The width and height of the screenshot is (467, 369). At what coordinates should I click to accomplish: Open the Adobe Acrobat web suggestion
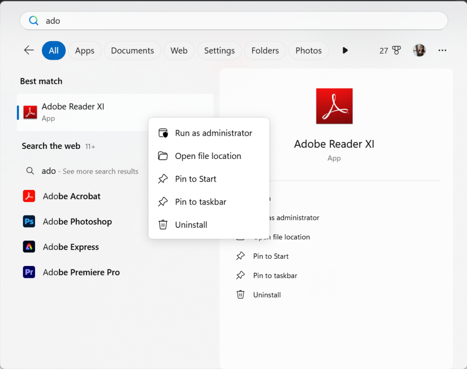click(x=72, y=196)
